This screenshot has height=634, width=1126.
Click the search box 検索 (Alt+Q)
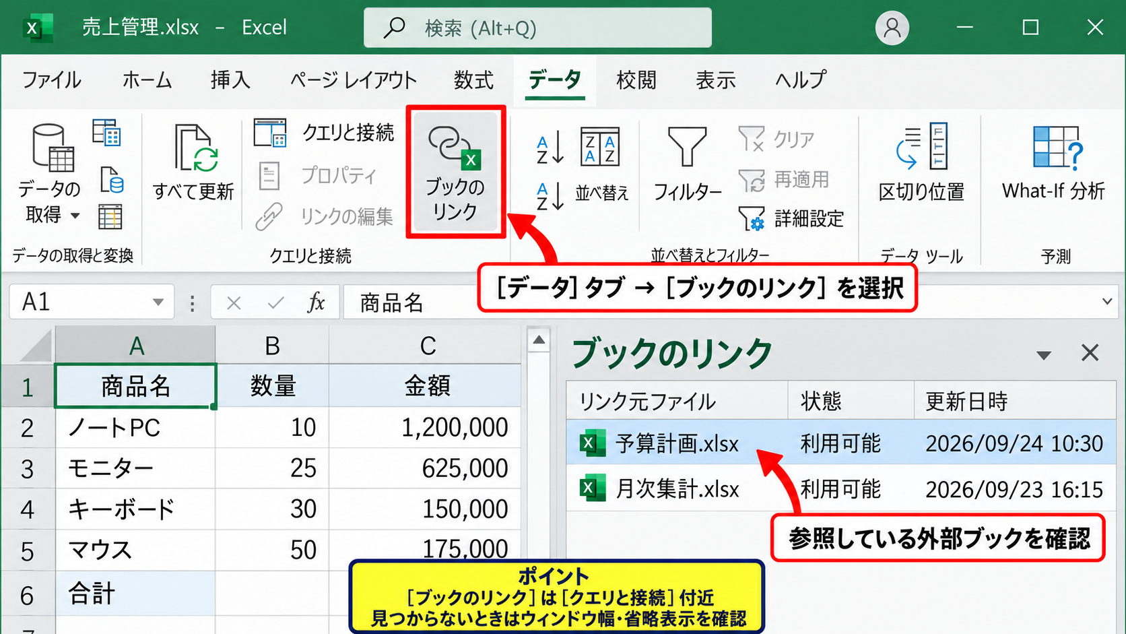[537, 28]
